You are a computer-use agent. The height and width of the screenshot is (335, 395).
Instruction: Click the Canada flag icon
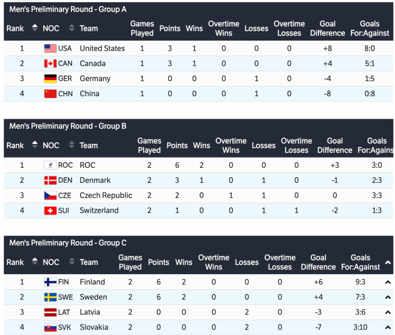[50, 64]
